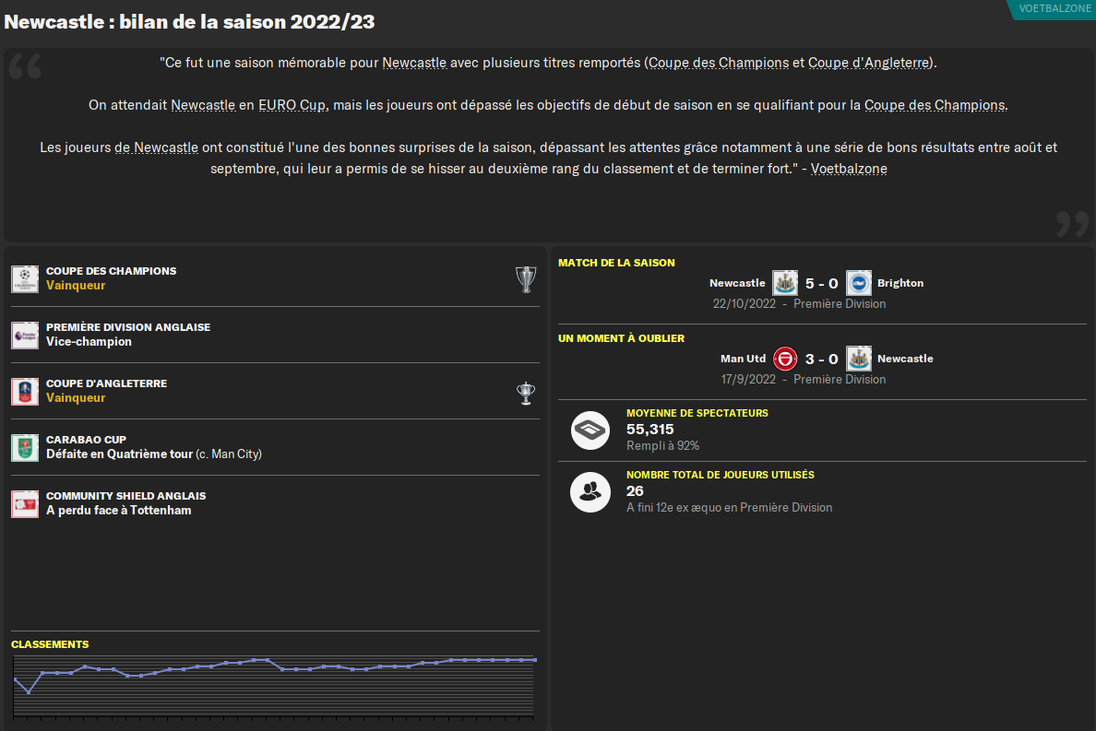Click the league position line graph
Image resolution: width=1096 pixels, height=731 pixels.
pyautogui.click(x=274, y=687)
